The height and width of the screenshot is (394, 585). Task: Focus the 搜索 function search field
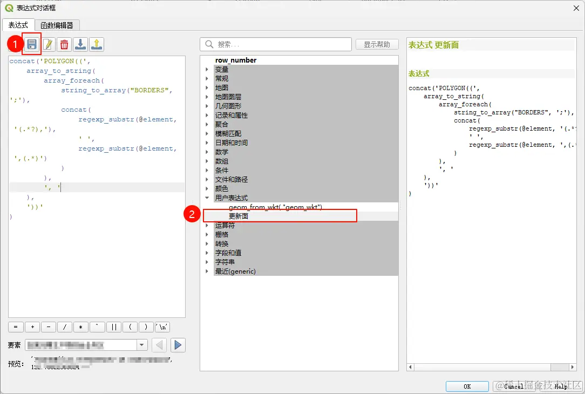click(276, 44)
